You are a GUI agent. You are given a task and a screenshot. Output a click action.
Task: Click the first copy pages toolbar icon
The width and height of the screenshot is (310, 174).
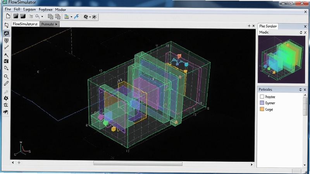click(50, 17)
